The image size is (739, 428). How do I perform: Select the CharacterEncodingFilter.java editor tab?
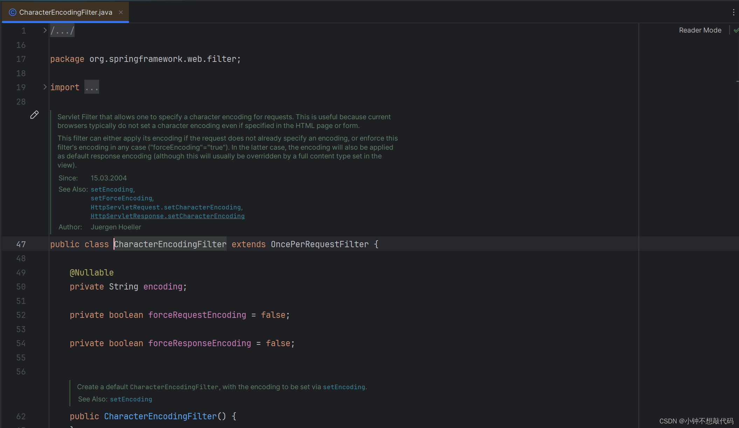[65, 12]
